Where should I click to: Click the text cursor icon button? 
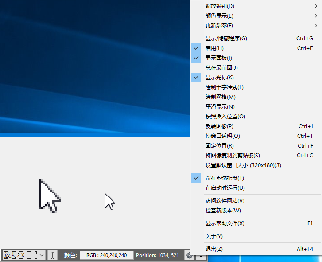coord(53,255)
